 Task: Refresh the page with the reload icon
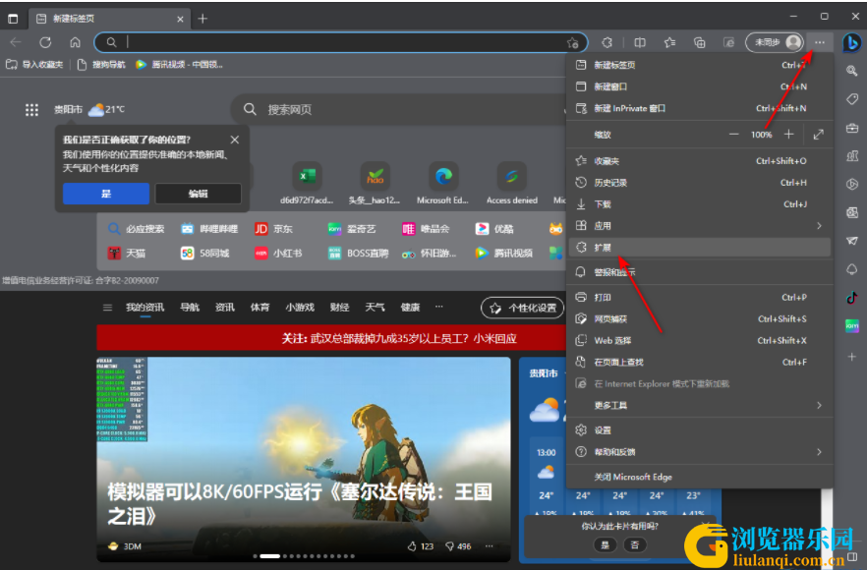tap(45, 42)
